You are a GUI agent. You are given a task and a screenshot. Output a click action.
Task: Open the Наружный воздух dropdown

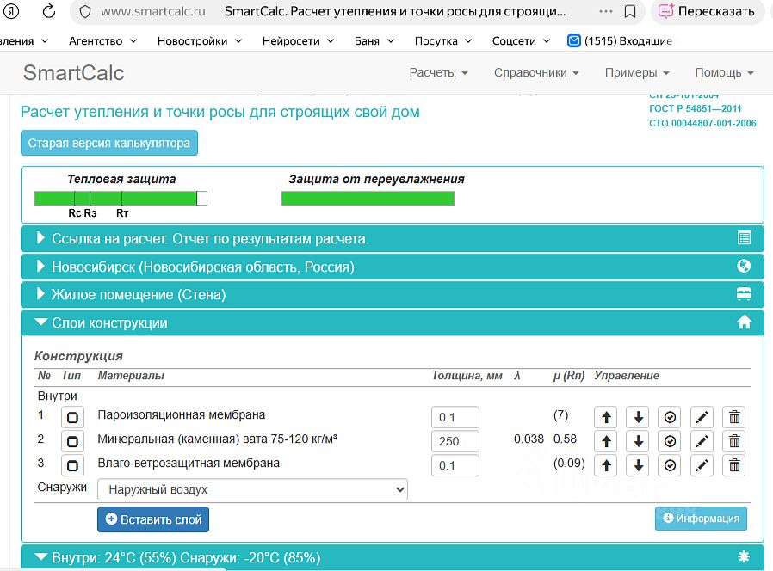click(x=252, y=489)
